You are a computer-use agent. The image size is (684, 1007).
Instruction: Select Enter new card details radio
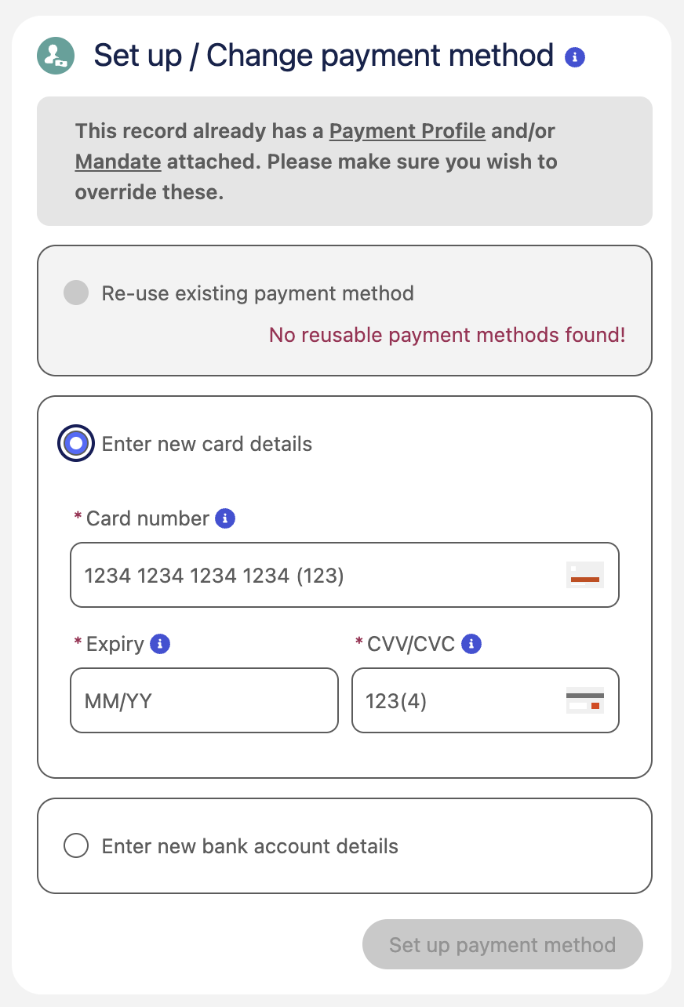click(x=76, y=444)
